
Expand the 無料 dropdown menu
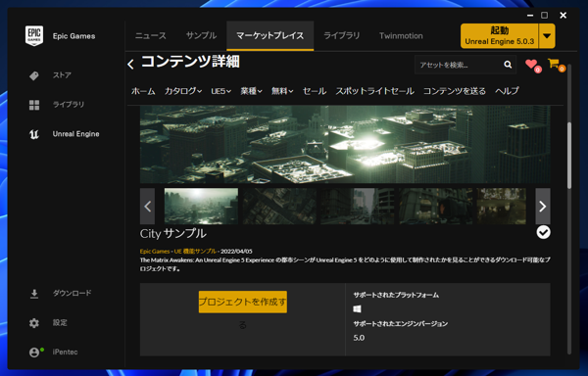pyautogui.click(x=282, y=91)
